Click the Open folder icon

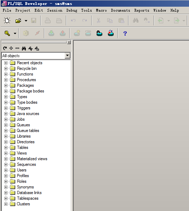coord(18,20)
